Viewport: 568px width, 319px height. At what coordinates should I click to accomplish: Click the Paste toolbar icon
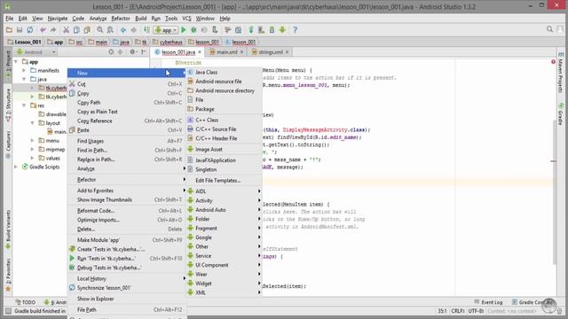pos(87,30)
